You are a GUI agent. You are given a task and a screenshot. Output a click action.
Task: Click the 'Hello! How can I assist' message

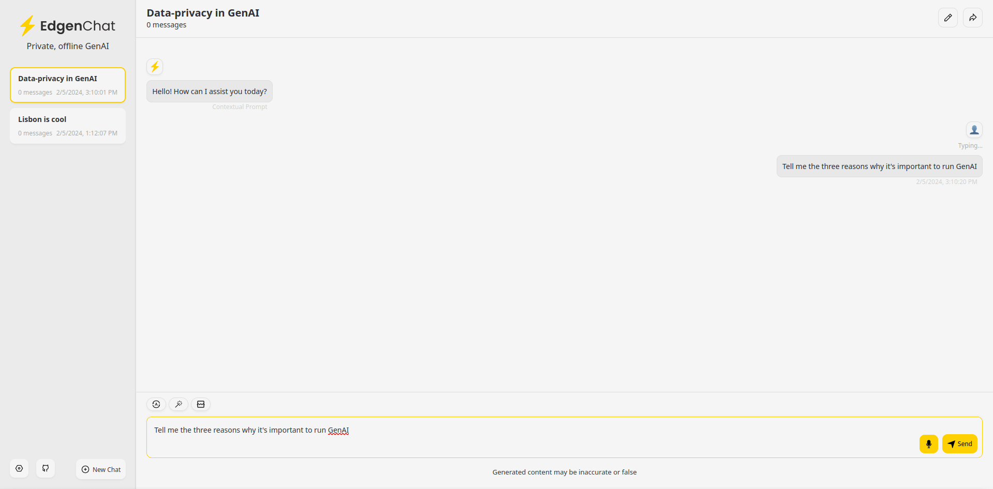(210, 91)
